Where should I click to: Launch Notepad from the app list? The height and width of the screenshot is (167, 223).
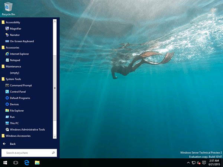click(13, 60)
